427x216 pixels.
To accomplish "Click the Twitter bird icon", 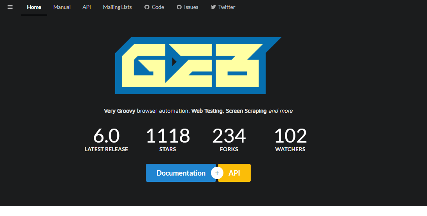I will 213,7.
